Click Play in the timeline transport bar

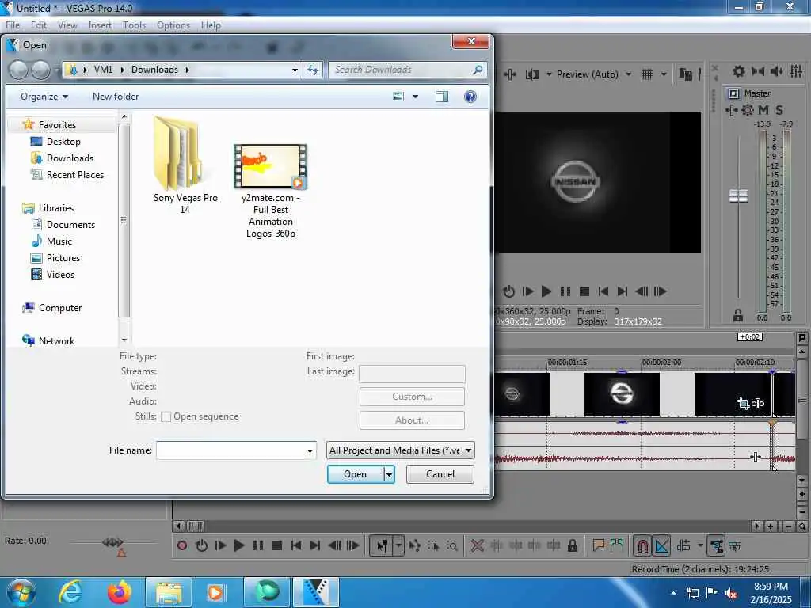pos(239,545)
